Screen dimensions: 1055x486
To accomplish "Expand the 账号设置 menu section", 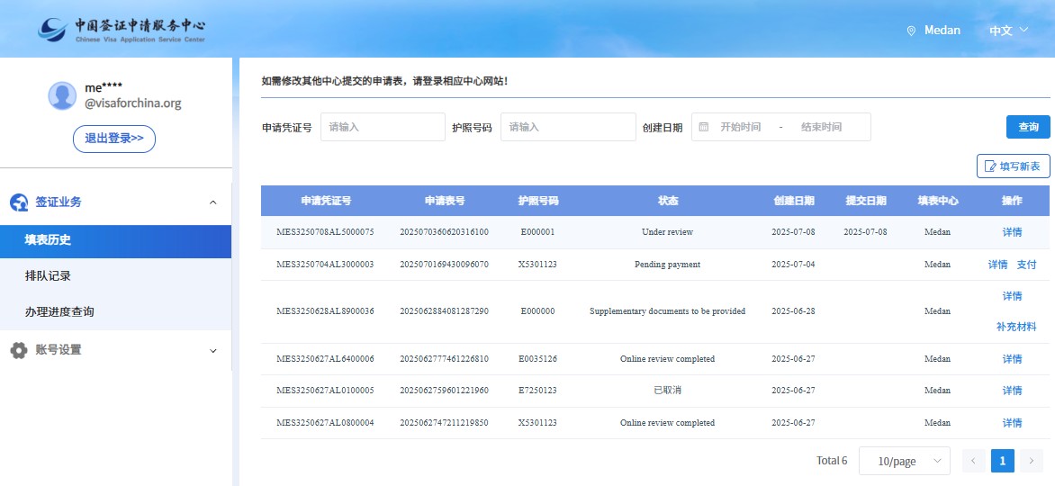I will (212, 350).
